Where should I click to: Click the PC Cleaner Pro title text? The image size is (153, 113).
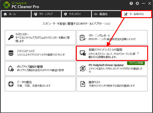[x=25, y=7]
